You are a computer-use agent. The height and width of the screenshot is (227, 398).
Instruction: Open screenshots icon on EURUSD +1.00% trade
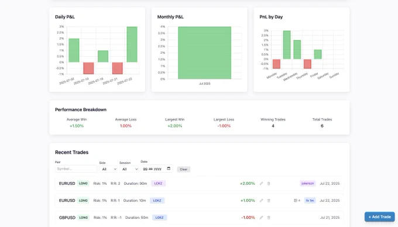296,200
